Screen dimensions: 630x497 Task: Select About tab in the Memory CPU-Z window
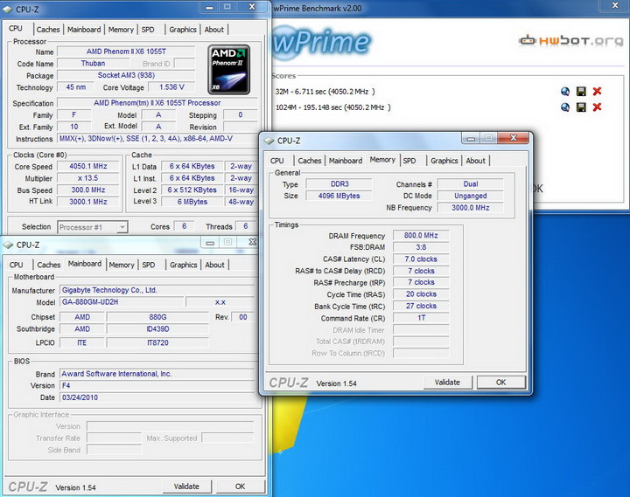pyautogui.click(x=476, y=161)
